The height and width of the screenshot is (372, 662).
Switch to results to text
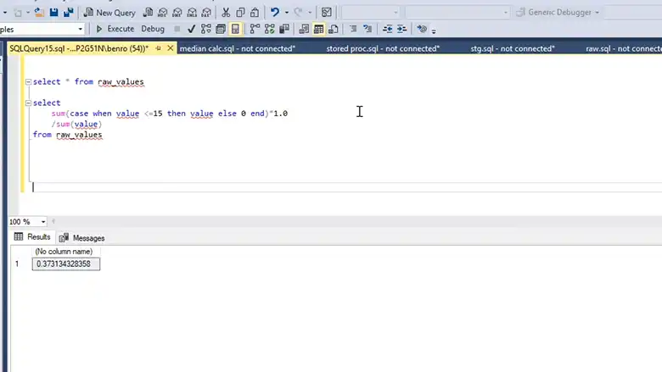point(304,29)
